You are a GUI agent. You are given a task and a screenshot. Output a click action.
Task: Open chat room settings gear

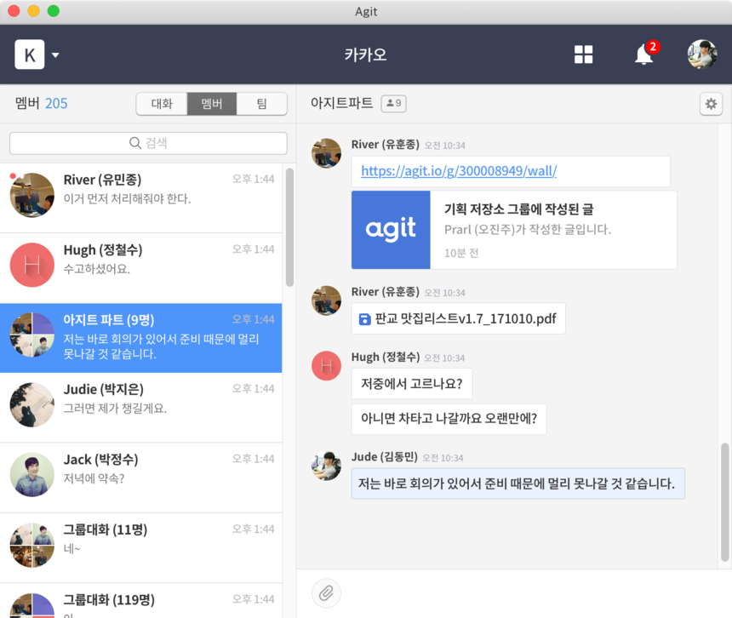pyautogui.click(x=711, y=104)
